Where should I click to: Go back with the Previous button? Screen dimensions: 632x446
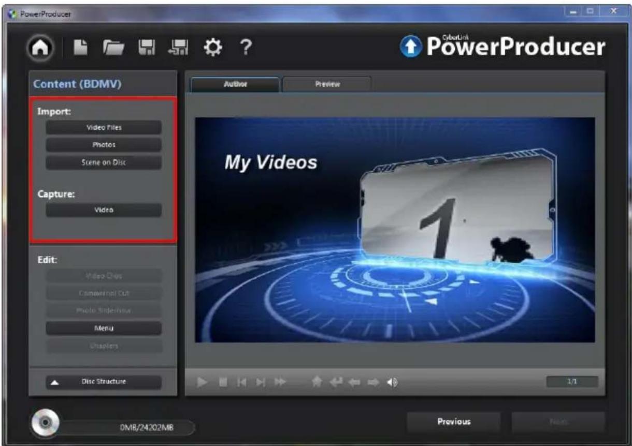tap(454, 422)
